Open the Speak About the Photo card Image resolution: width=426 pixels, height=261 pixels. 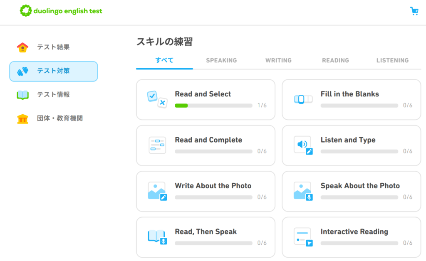tap(351, 191)
